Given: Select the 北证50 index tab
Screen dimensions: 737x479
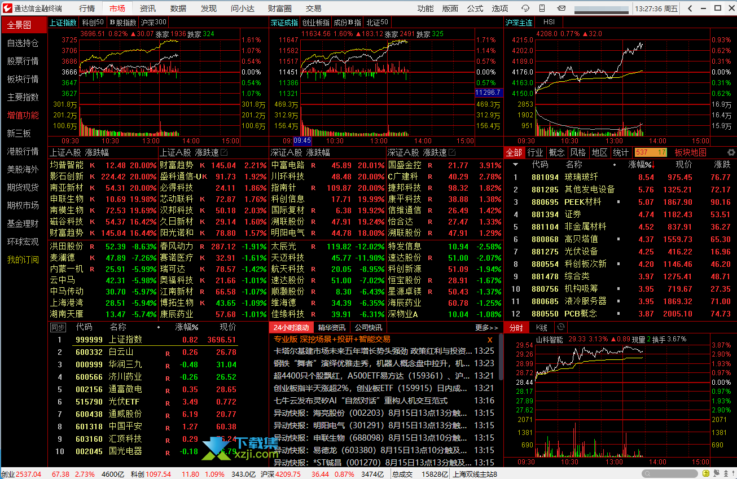Looking at the screenshot, I should 378,23.
